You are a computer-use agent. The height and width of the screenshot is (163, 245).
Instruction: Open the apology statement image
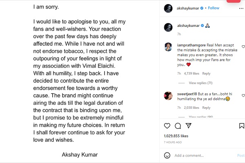tap(80, 81)
